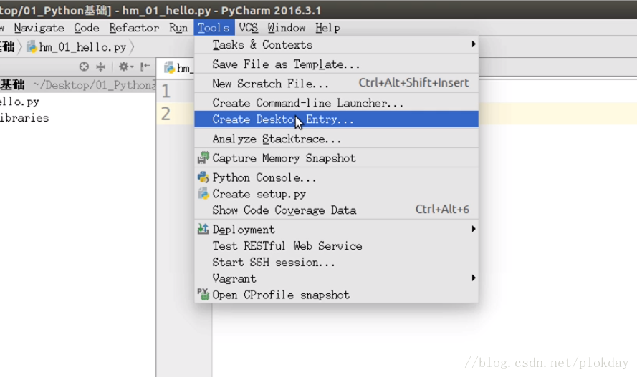Choose Capture Memory Snapshot
The width and height of the screenshot is (637, 377).
(336, 158)
